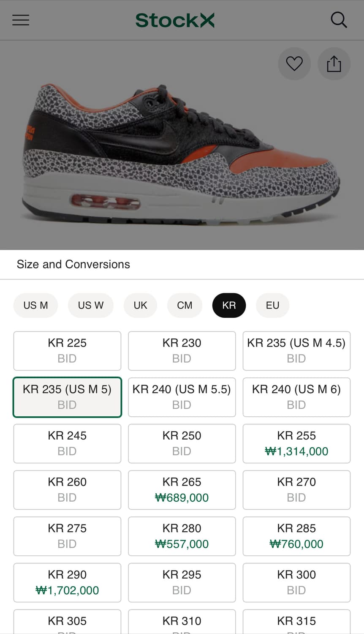Select CM size conversion
Screen dimensions: 364x634
click(x=185, y=305)
